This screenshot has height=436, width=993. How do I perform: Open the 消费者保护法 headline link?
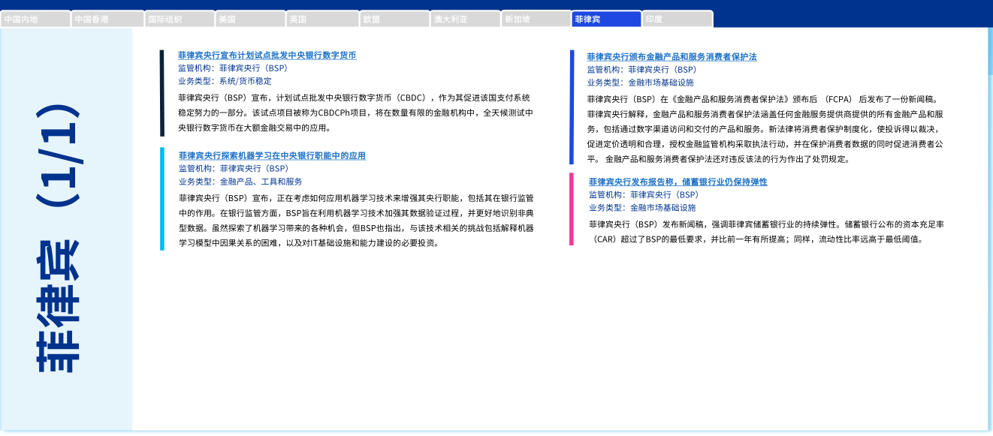pos(672,57)
